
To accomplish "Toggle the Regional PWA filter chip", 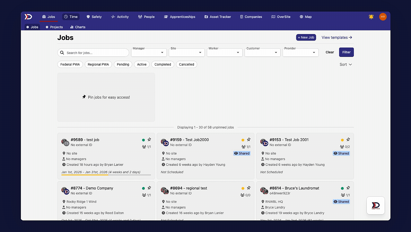I will [98, 64].
